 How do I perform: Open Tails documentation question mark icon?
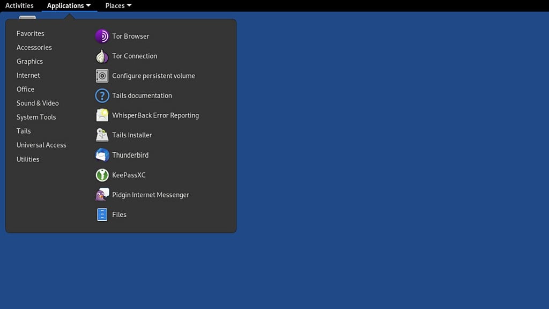point(102,95)
